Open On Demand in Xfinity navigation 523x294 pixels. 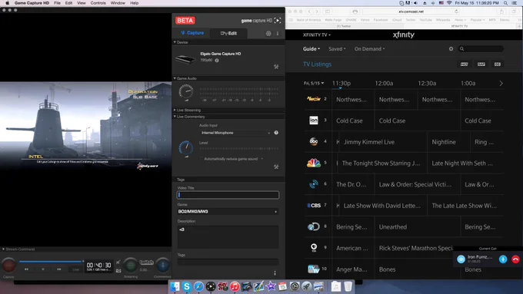[x=370, y=48]
